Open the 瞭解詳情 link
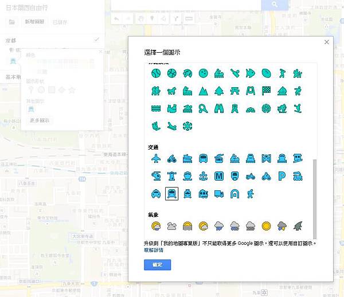Screen dimensions: 344x297 tap(154, 250)
